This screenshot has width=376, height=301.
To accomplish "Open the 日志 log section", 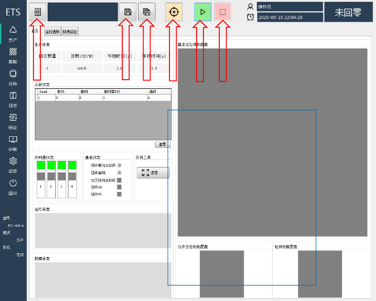I will point(13,100).
